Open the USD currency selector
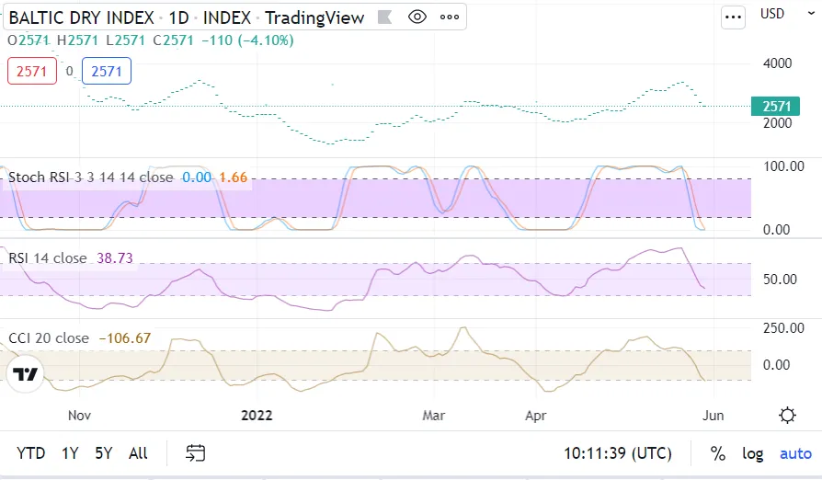 [772, 14]
